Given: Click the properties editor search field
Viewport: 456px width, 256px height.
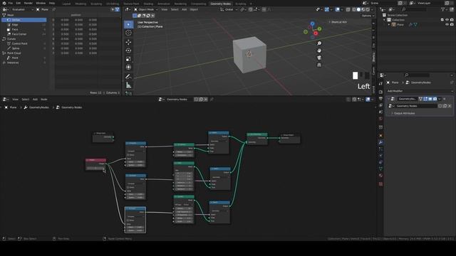Looking at the screenshot, I should pyautogui.click(x=416, y=75).
